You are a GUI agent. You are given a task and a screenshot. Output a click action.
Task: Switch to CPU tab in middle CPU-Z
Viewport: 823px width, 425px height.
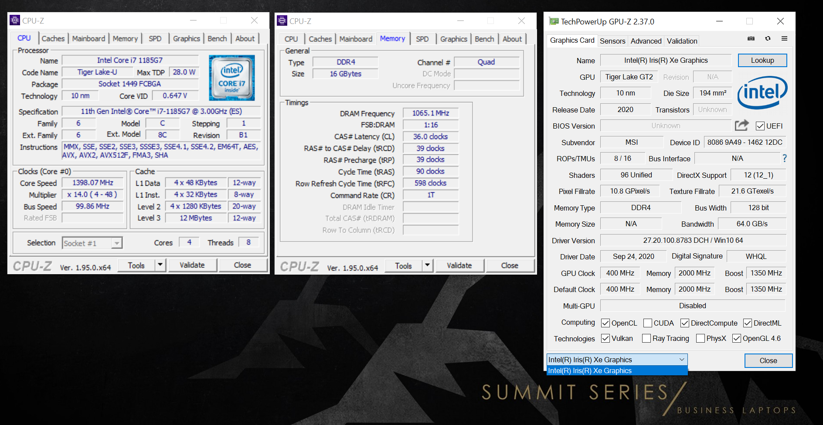pyautogui.click(x=291, y=39)
